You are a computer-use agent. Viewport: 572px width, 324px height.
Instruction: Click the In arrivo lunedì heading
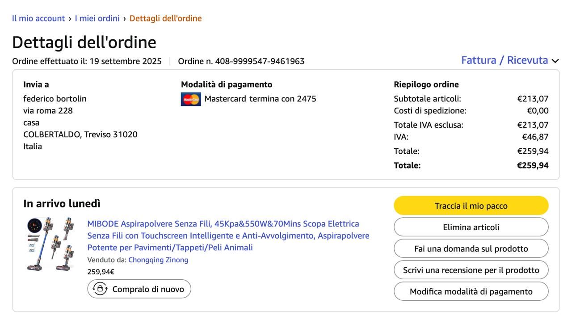(62, 204)
